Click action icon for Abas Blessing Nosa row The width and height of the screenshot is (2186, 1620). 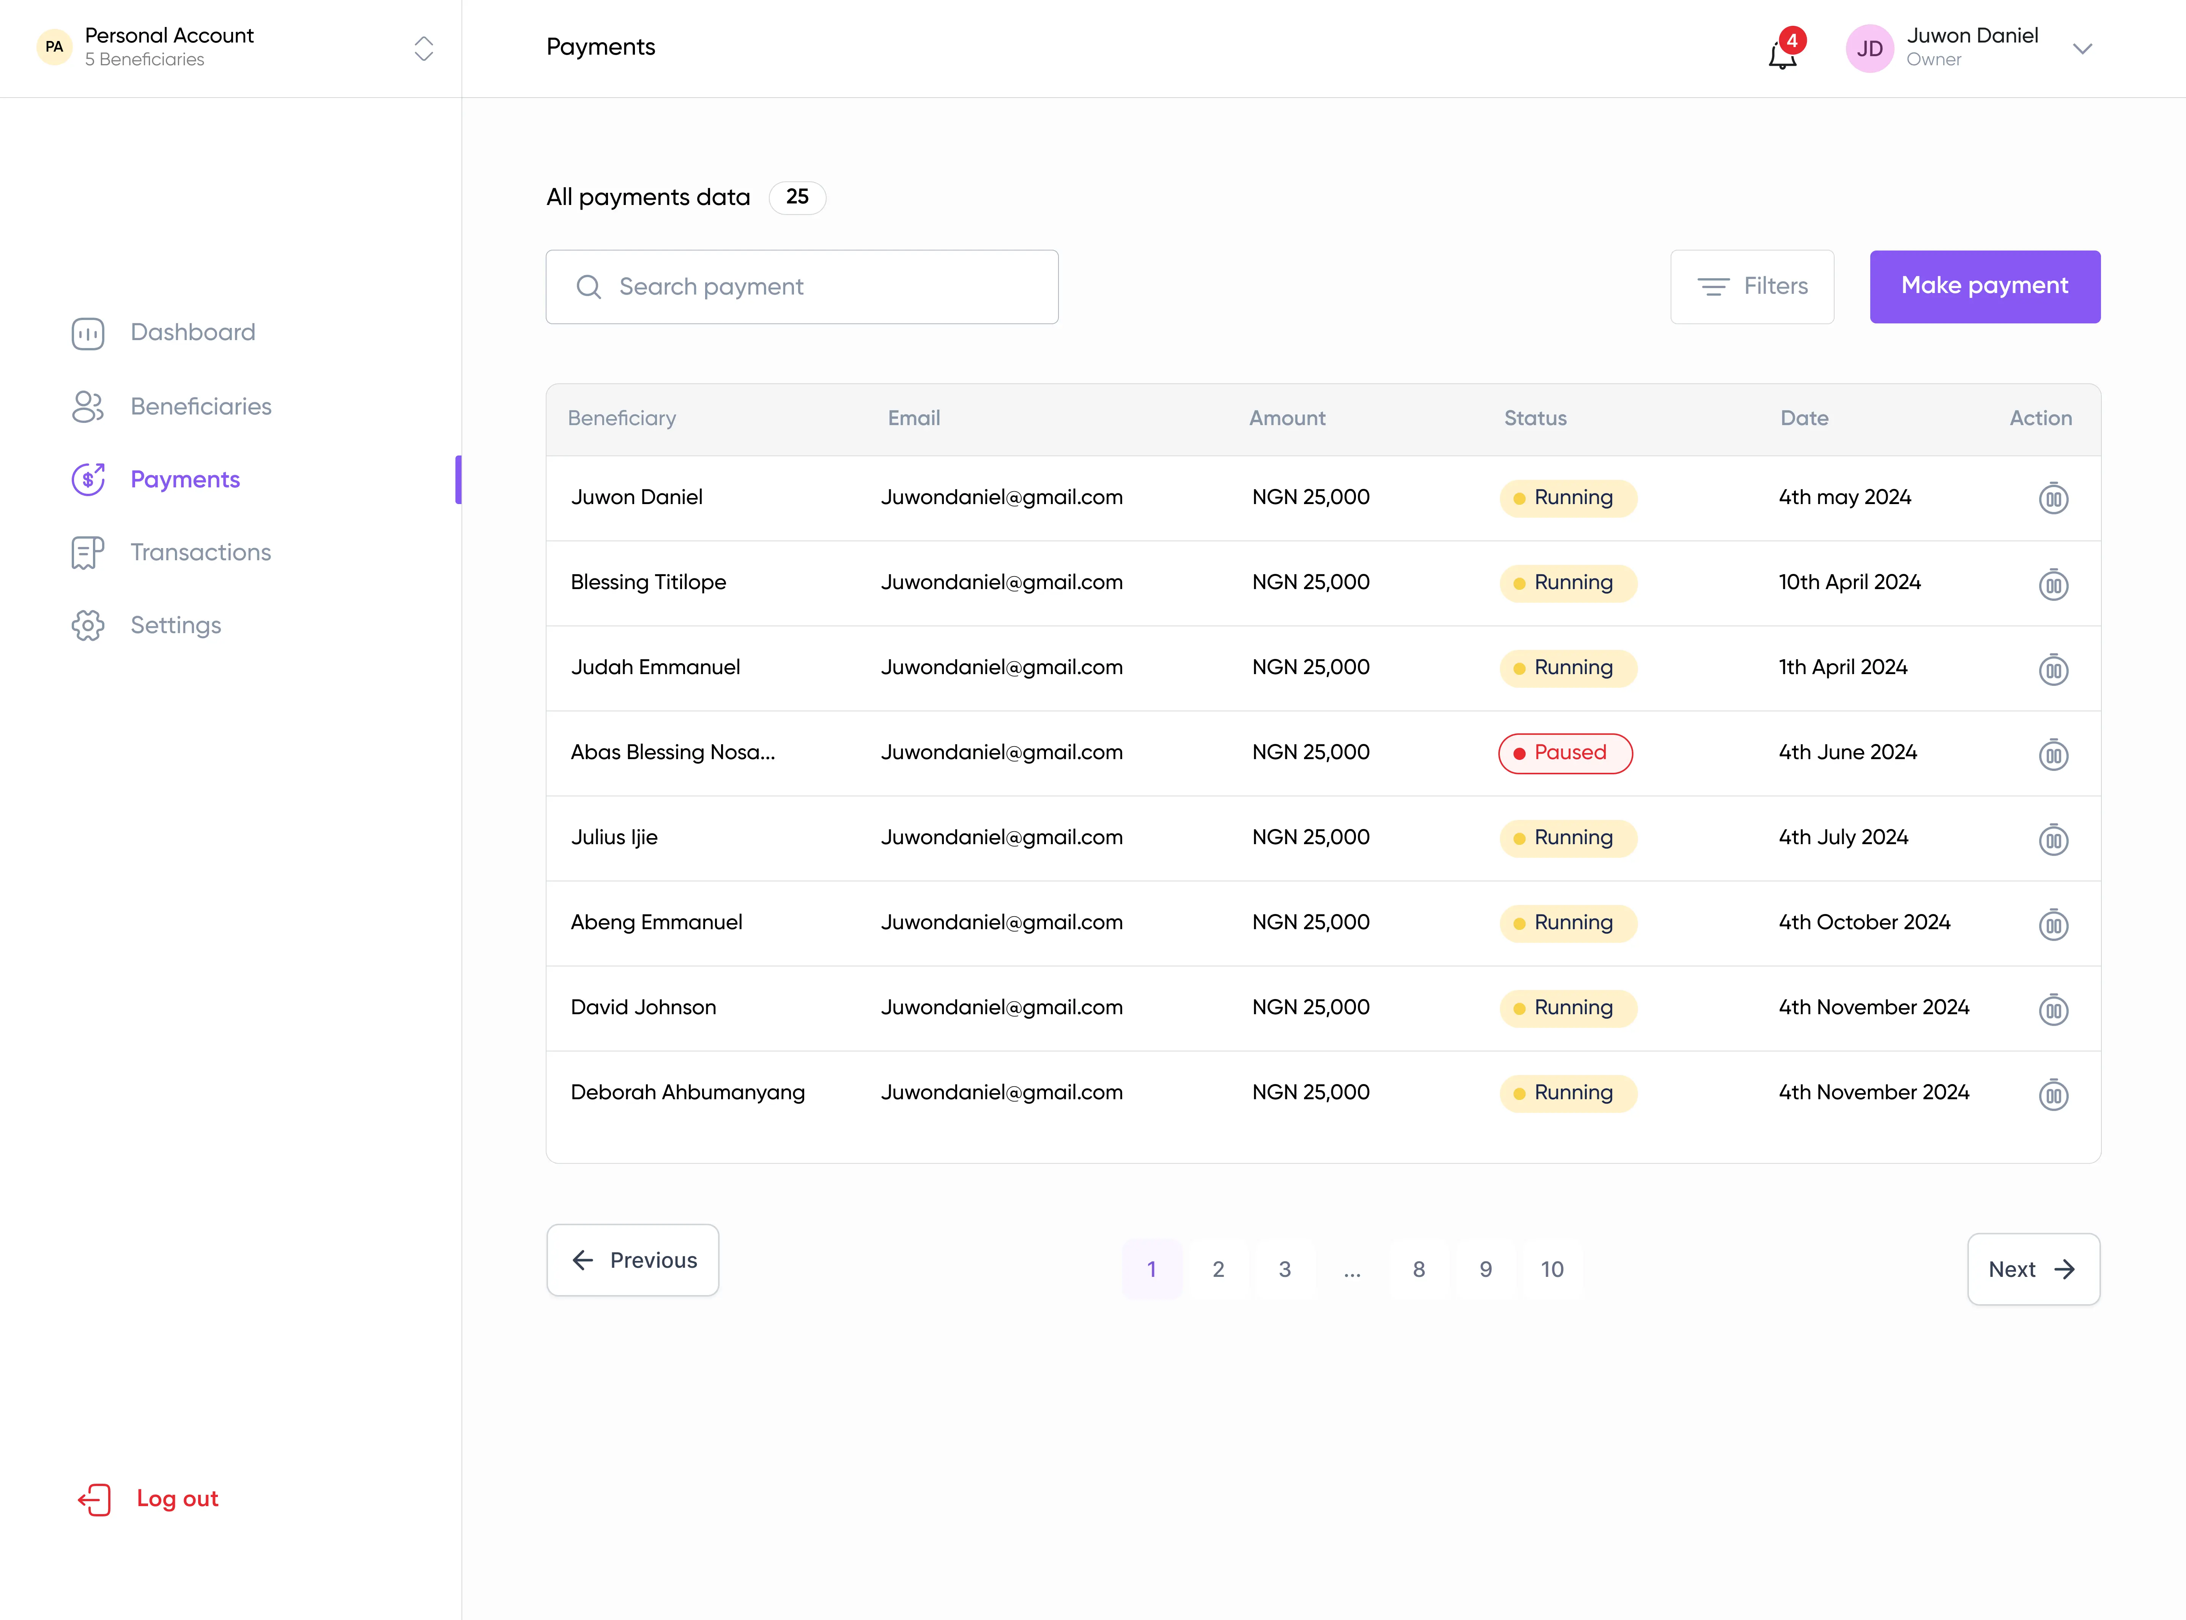click(x=2054, y=754)
